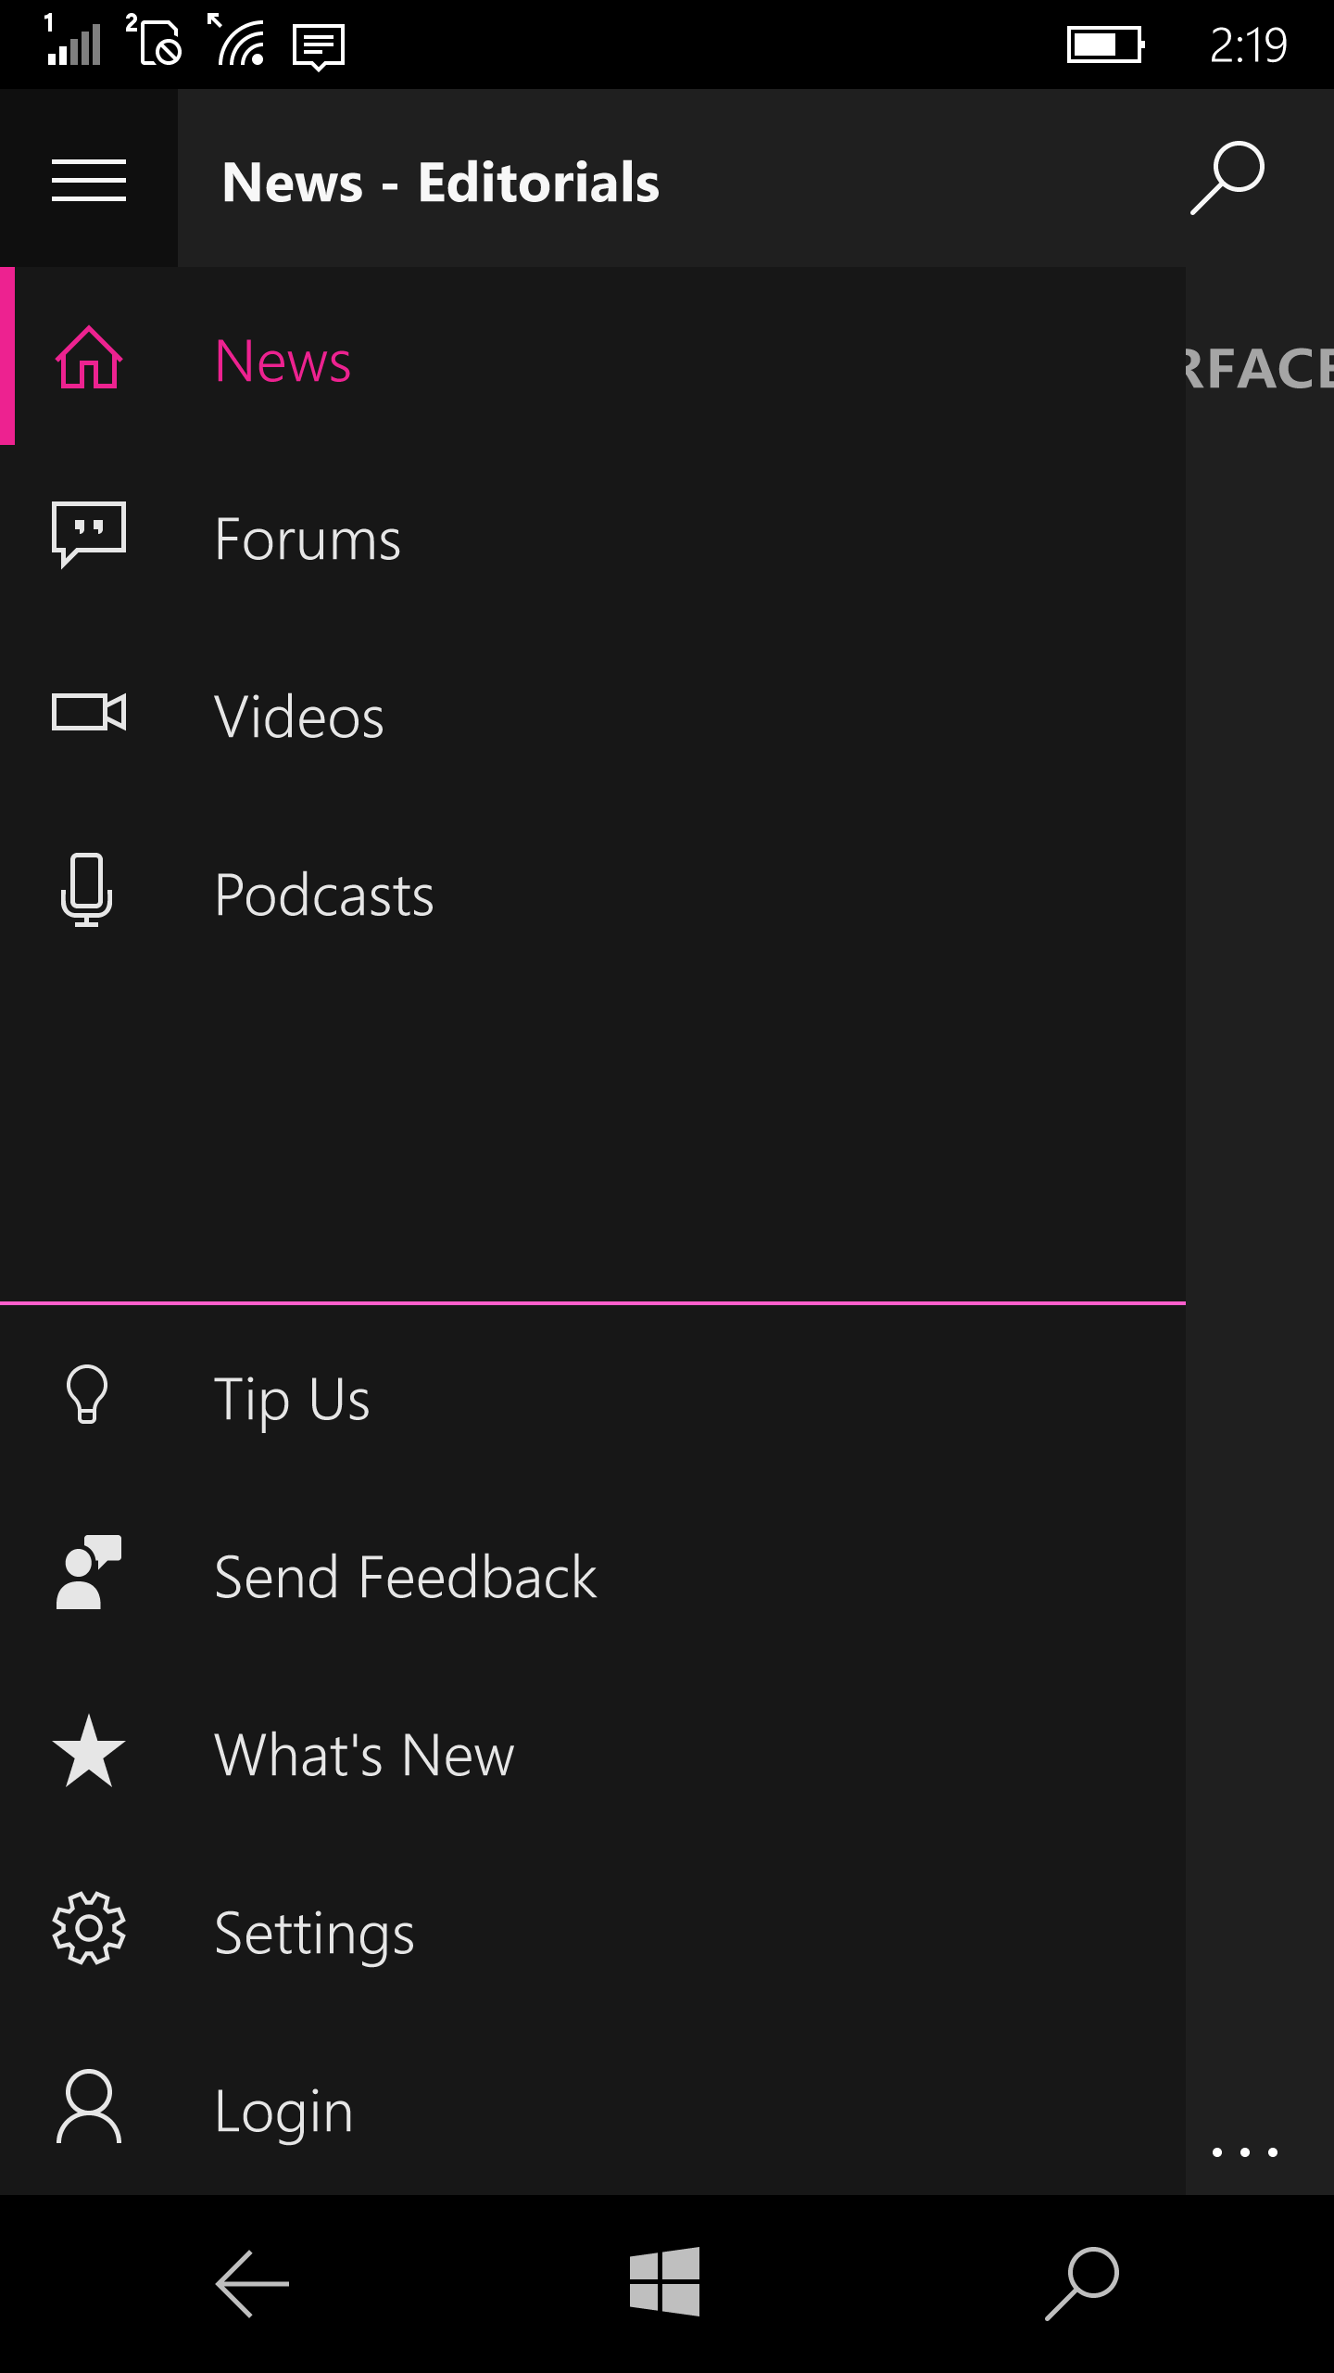This screenshot has height=2373, width=1334.
Task: Collapse the hamburger navigation menu
Action: coord(89,180)
